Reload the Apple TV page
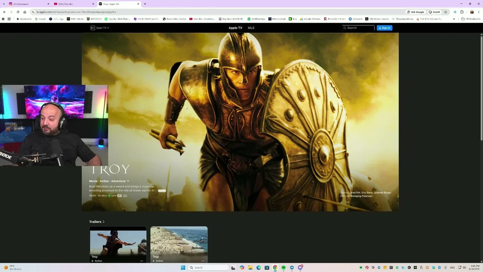 coord(18,12)
